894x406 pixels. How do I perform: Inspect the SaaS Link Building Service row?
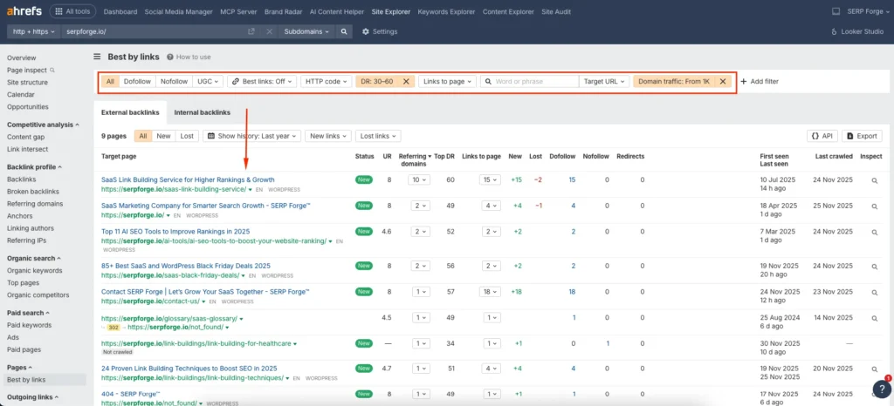pos(875,180)
